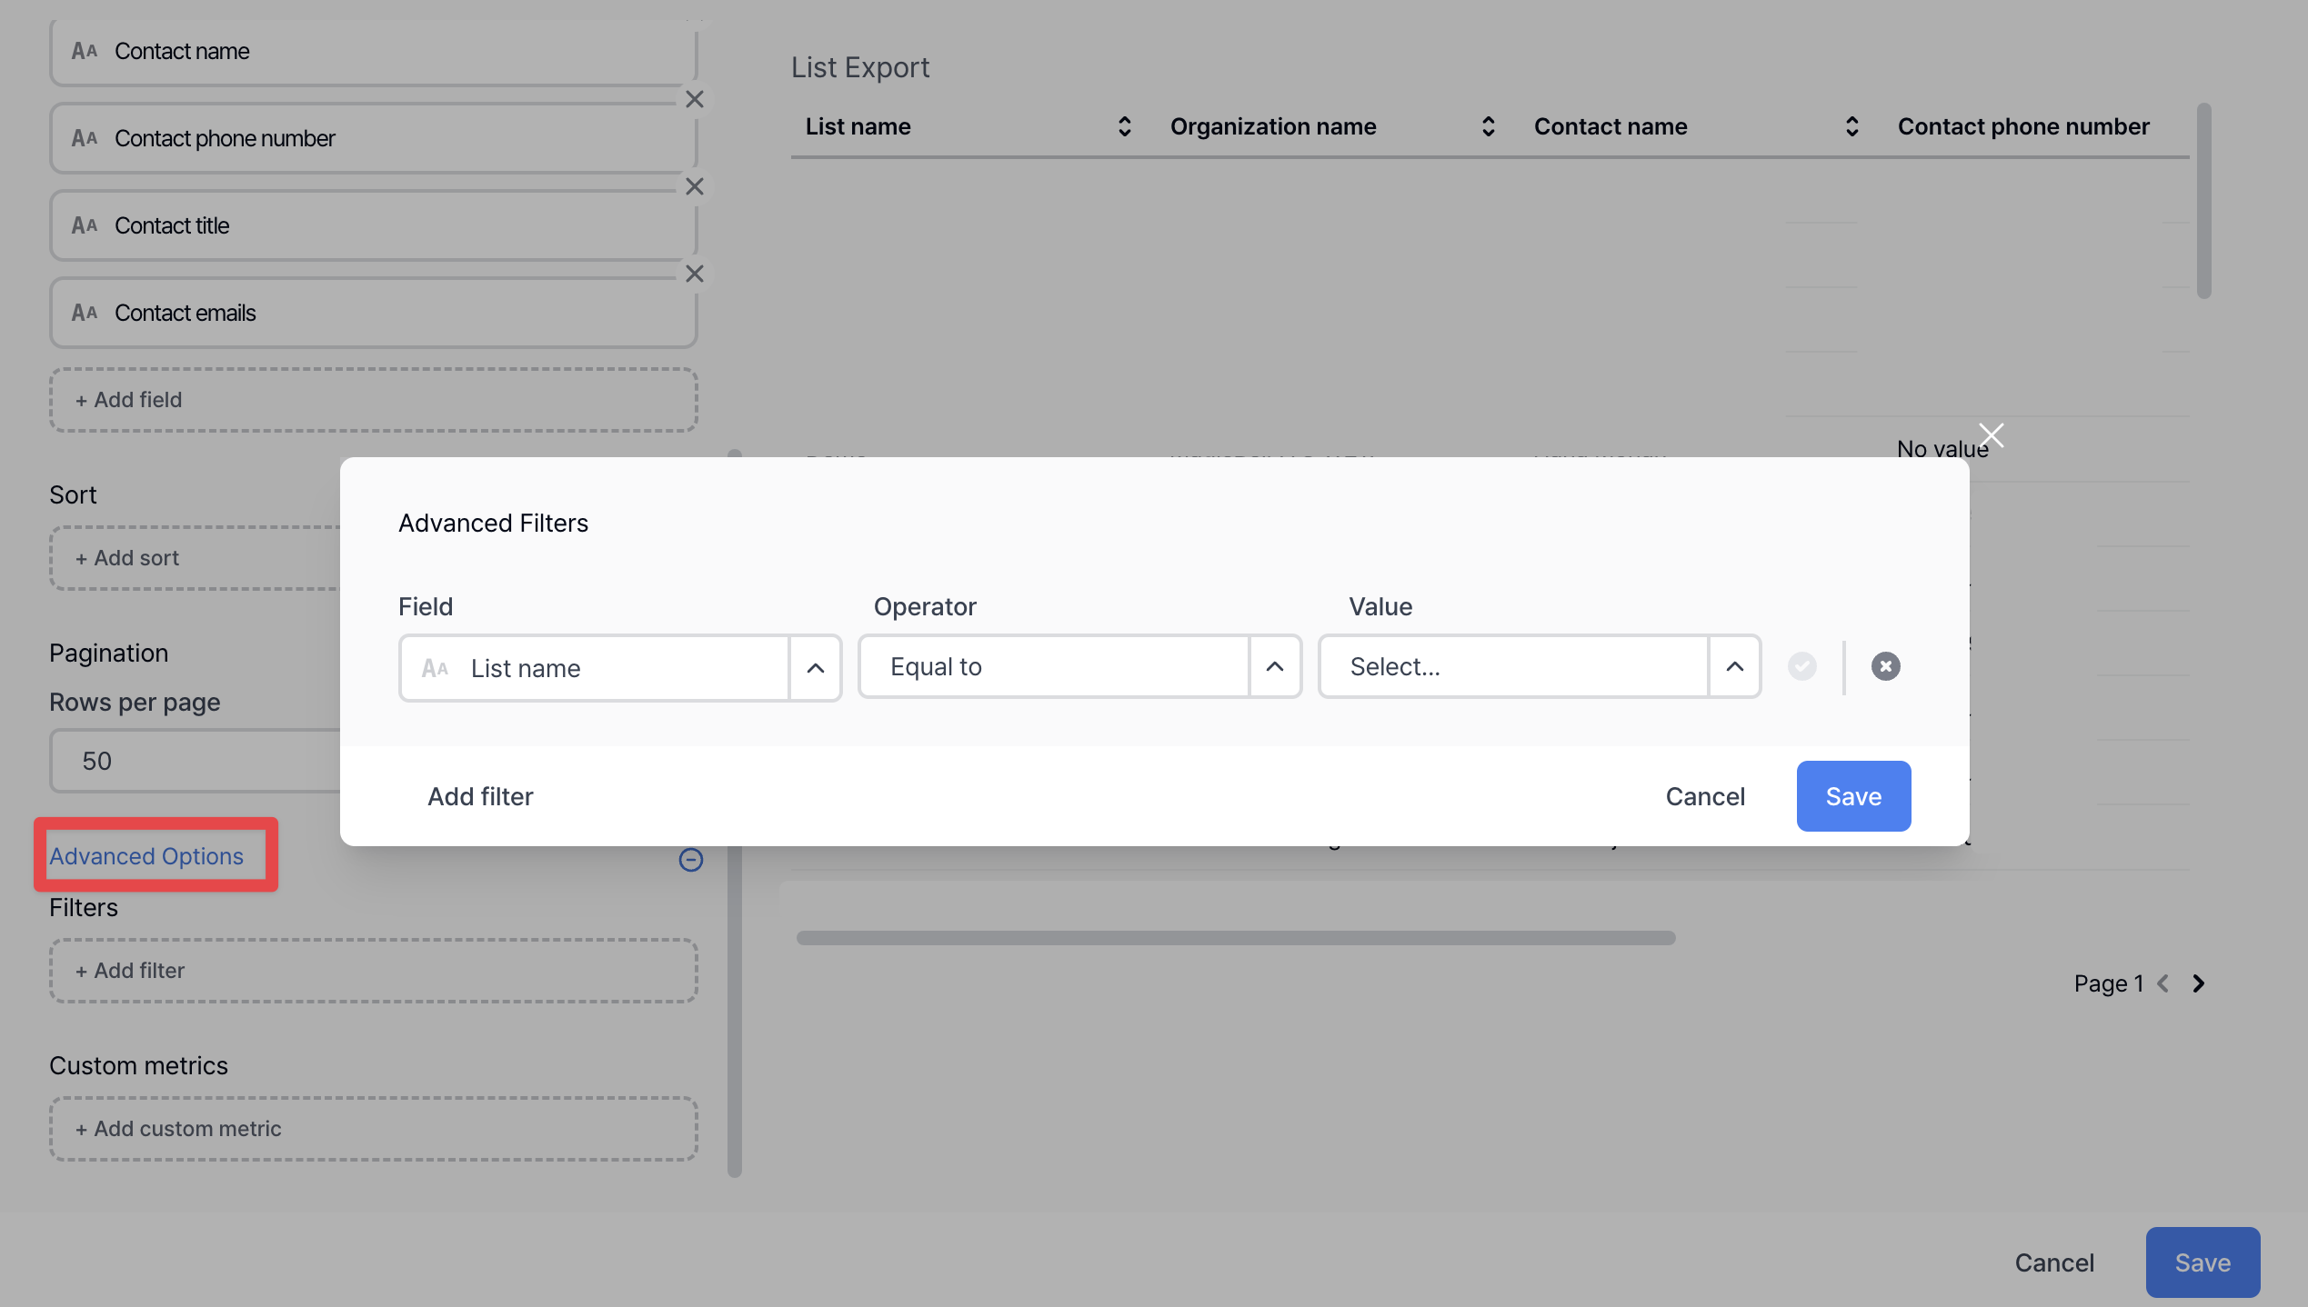Viewport: 2308px width, 1307px height.
Task: Go to next page with the right arrow
Action: (2199, 983)
